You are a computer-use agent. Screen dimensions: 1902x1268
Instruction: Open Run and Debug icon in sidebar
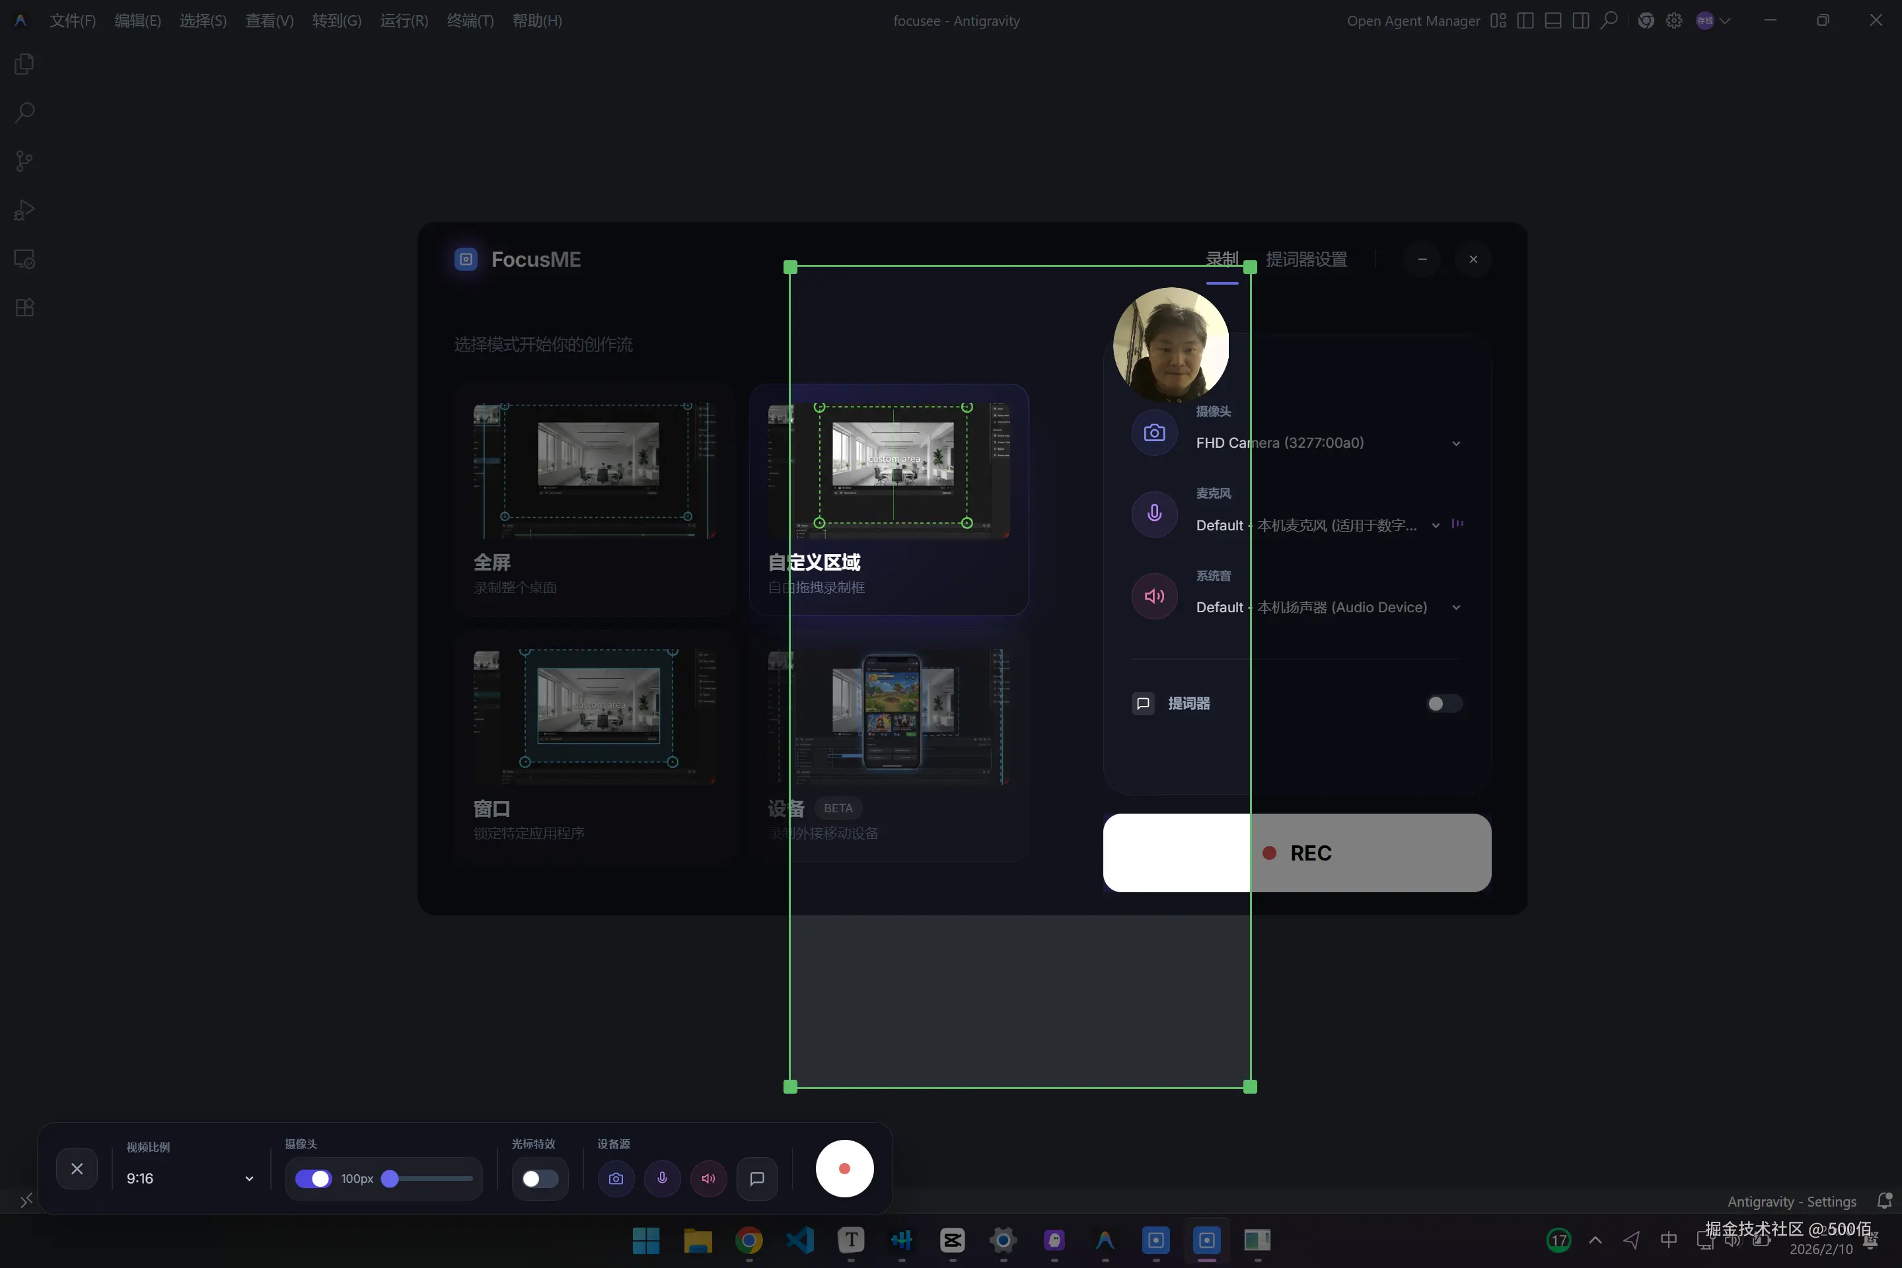tap(24, 210)
